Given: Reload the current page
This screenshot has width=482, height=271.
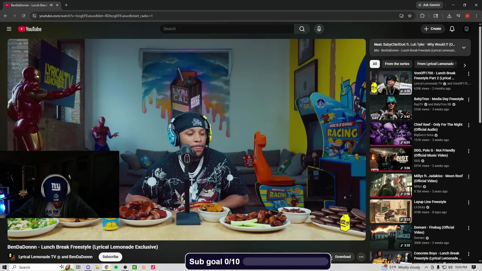Looking at the screenshot, I should click(23, 16).
